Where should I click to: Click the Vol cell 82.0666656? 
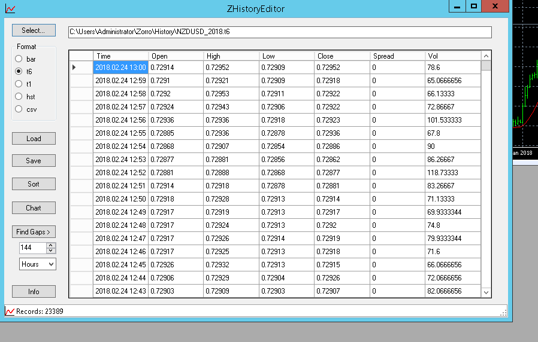[x=453, y=291]
